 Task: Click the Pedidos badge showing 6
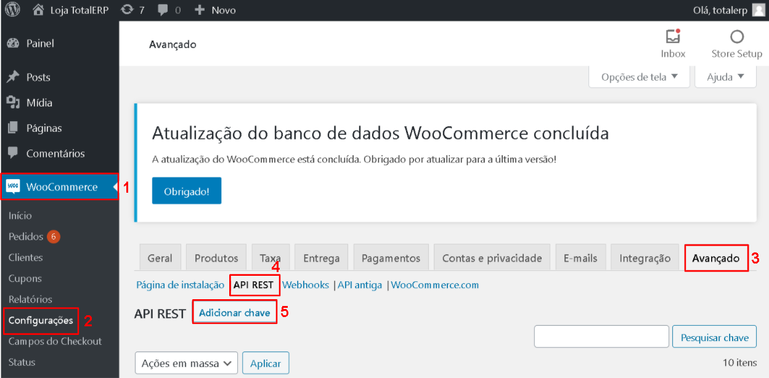(x=53, y=236)
